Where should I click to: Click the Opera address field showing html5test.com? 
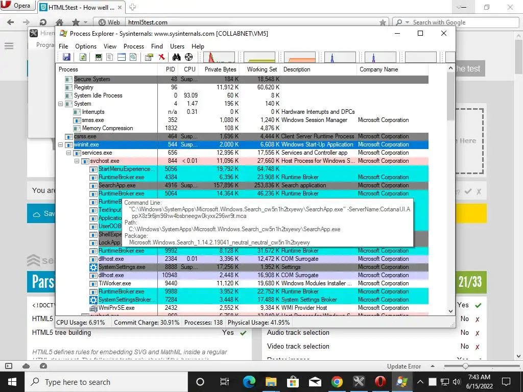click(x=252, y=22)
